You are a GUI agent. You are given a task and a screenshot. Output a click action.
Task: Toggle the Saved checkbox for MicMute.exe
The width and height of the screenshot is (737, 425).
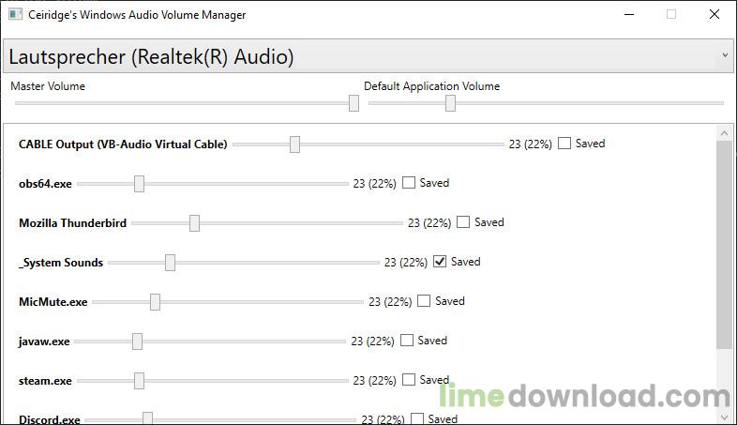pos(424,301)
